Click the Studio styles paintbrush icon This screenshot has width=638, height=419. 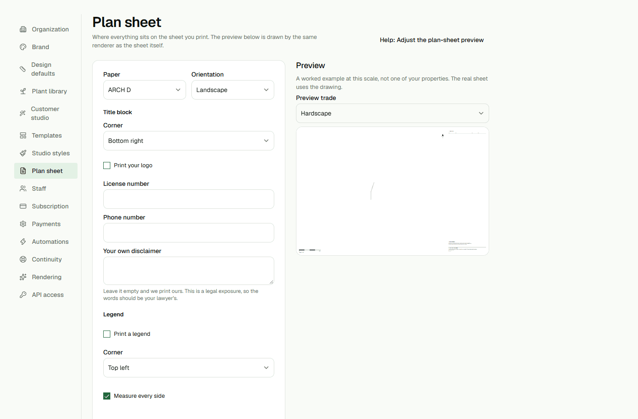(23, 153)
